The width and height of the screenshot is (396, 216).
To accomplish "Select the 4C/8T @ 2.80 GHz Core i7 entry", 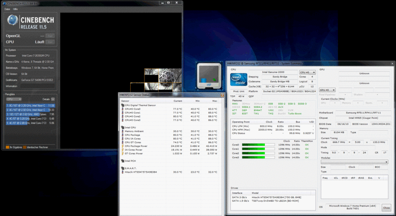I will pos(30,123).
